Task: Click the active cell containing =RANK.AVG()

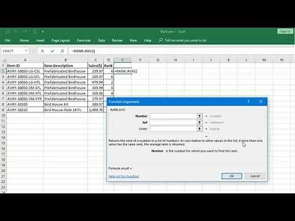Action: coord(122,71)
